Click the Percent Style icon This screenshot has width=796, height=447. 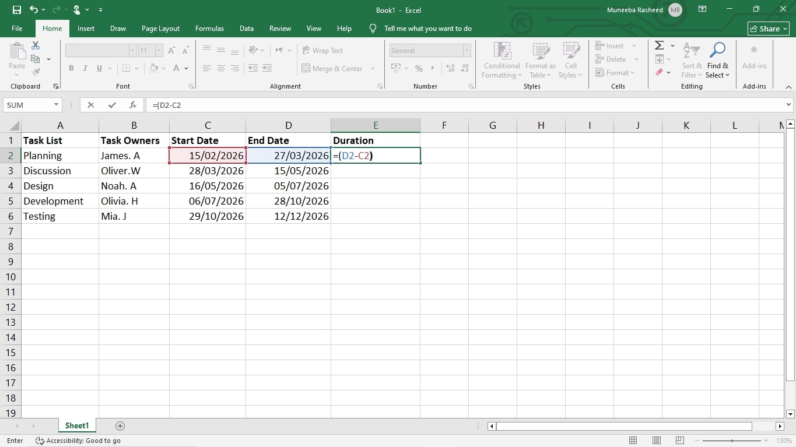419,68
